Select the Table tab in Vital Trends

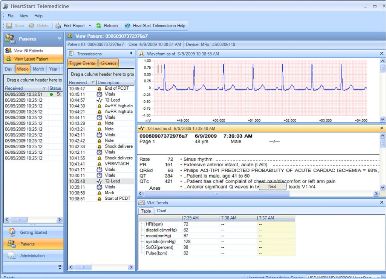pos(146,211)
